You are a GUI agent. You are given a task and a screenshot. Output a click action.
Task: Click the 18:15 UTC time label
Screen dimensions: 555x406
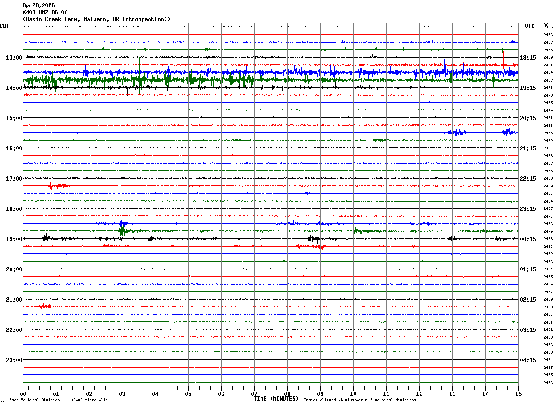pyautogui.click(x=527, y=58)
